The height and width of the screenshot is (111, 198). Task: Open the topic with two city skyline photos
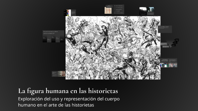point(147,11)
